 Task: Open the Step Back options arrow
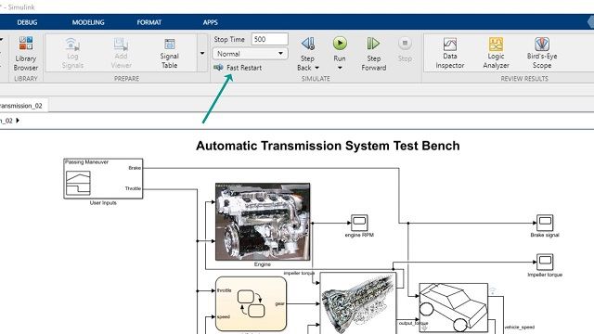317,68
